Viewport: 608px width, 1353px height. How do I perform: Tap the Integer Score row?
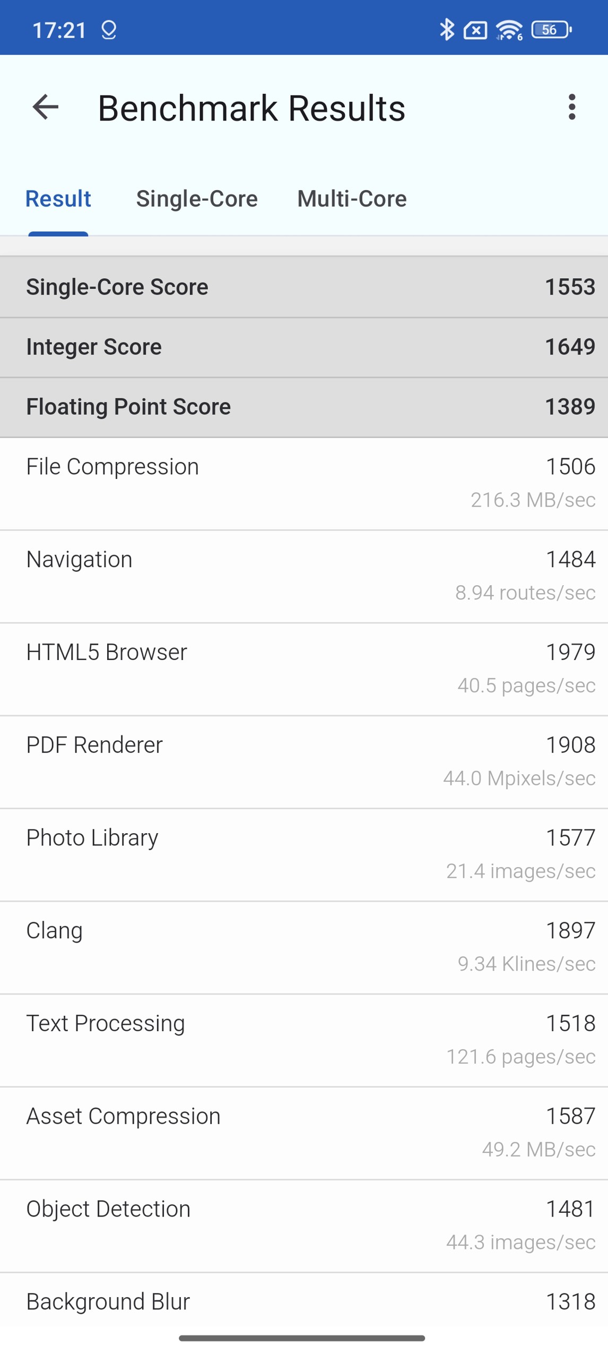pos(304,347)
